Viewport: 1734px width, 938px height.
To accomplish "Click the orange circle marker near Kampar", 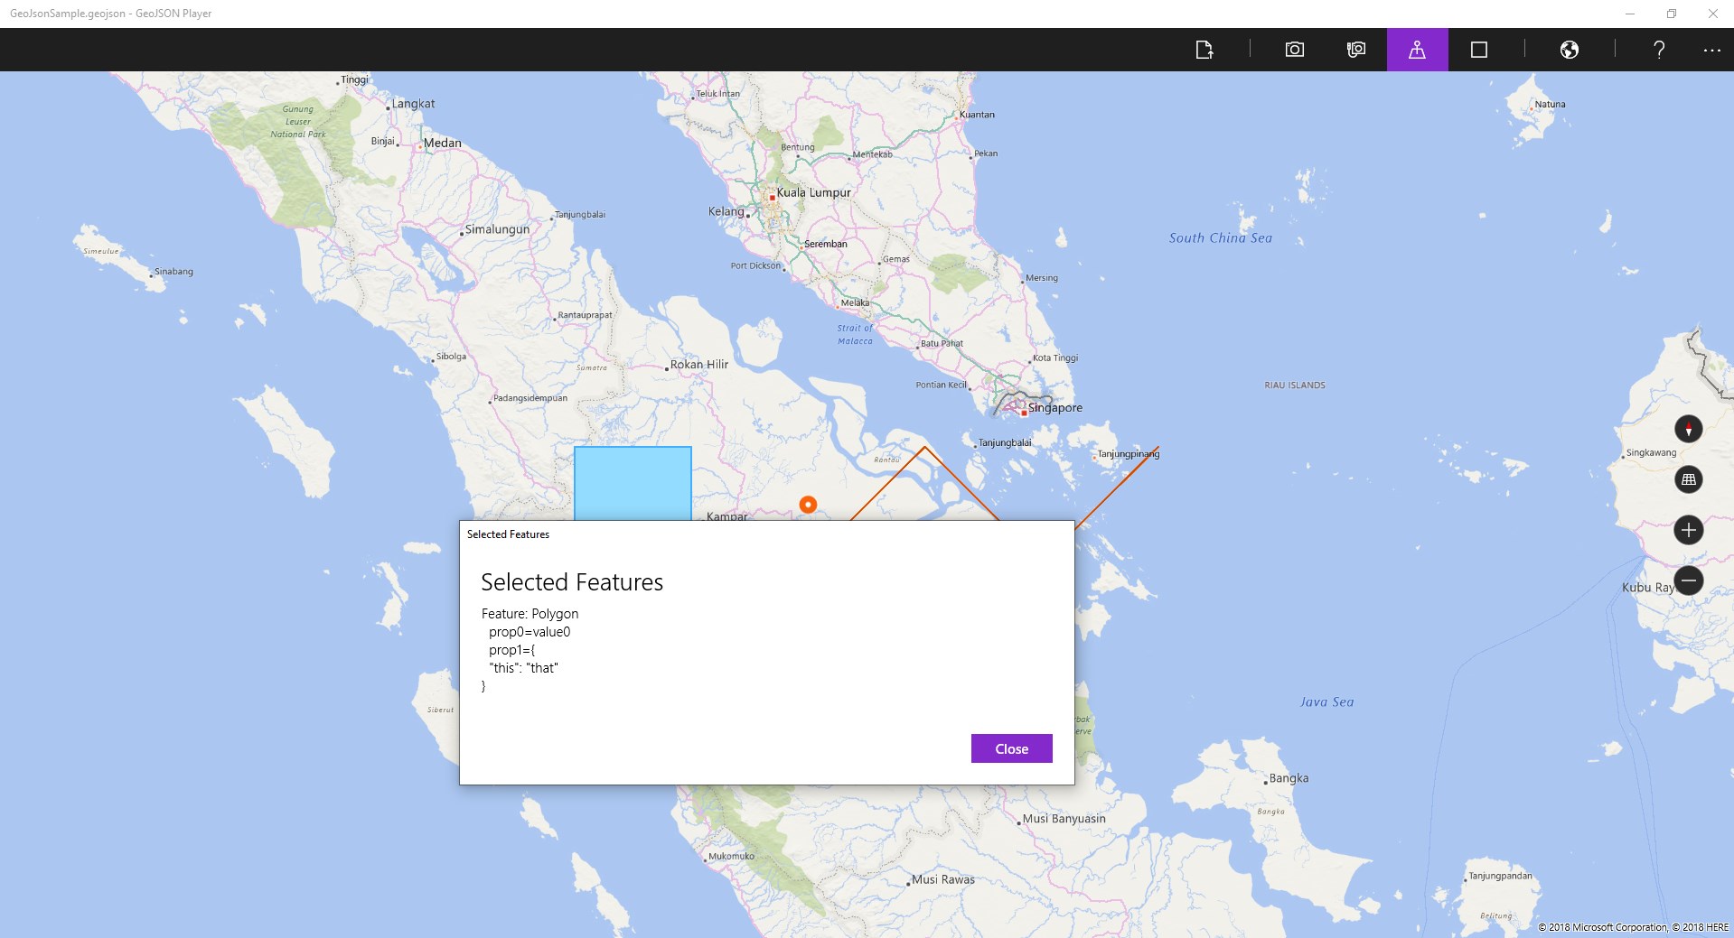I will pos(807,505).
